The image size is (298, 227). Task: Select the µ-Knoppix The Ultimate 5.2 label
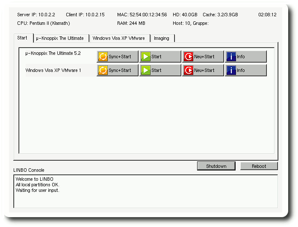click(x=53, y=54)
